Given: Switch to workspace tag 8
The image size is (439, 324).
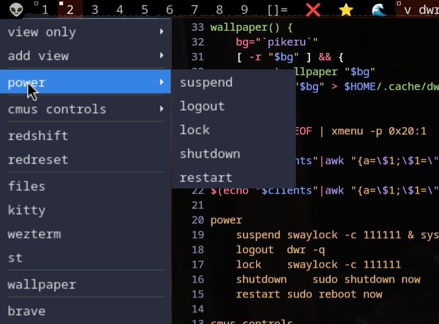Looking at the screenshot, I should pyautogui.click(x=219, y=10).
